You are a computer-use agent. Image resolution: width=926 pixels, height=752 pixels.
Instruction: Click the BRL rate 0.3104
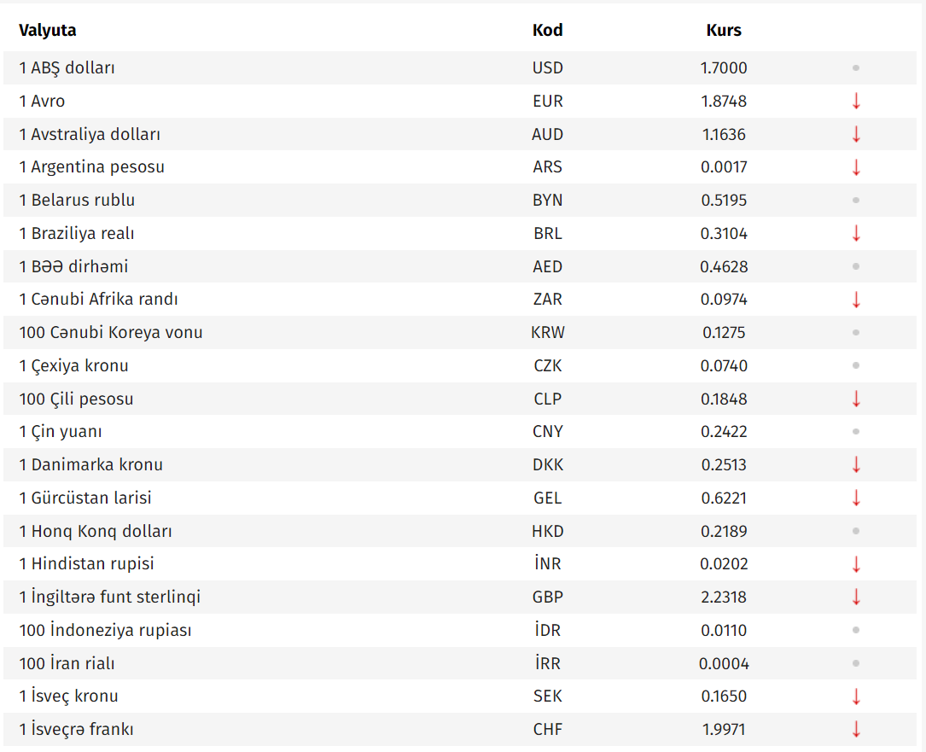point(724,233)
